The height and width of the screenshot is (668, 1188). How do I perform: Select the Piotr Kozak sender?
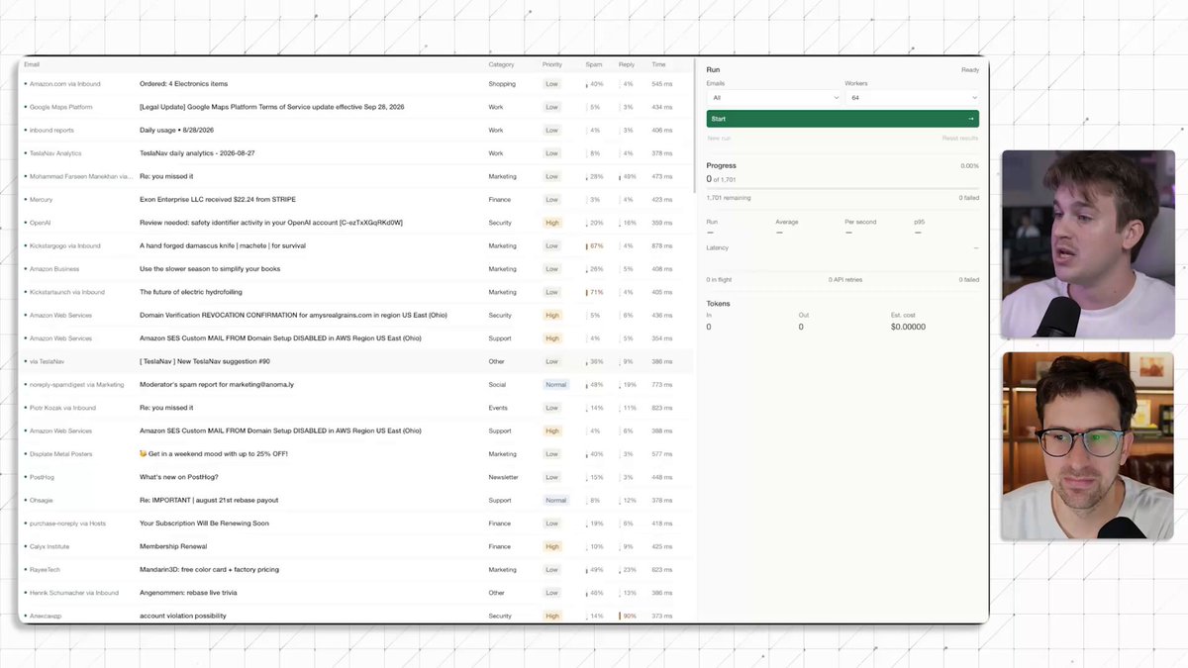[x=62, y=408]
